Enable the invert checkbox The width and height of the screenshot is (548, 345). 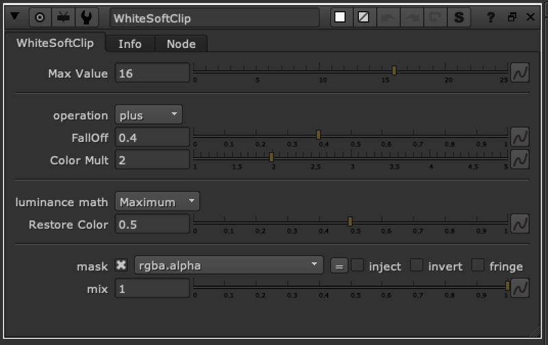(x=416, y=265)
